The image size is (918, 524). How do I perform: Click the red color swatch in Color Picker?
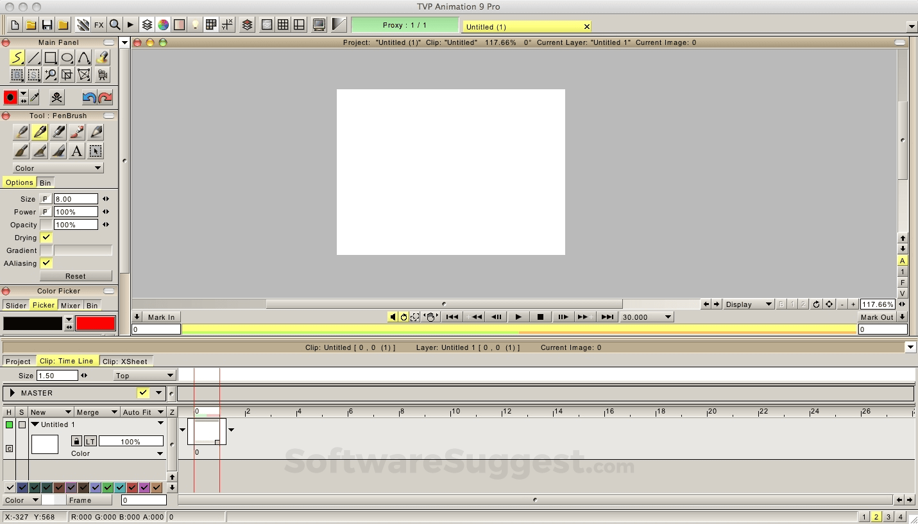click(x=96, y=324)
